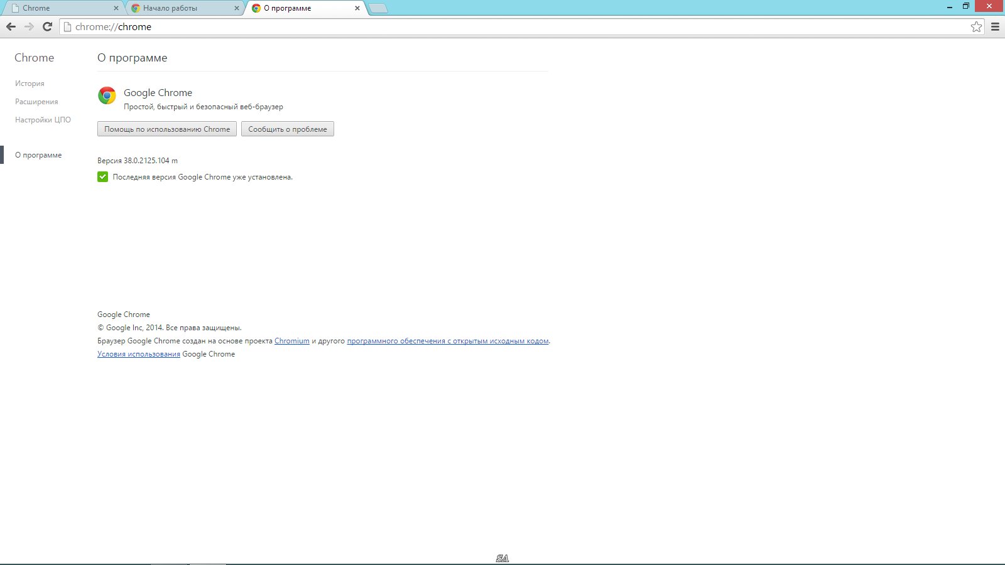
Task: Click the page icon in address bar
Action: (x=68, y=27)
